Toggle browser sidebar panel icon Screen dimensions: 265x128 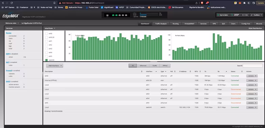click(x=249, y=3)
